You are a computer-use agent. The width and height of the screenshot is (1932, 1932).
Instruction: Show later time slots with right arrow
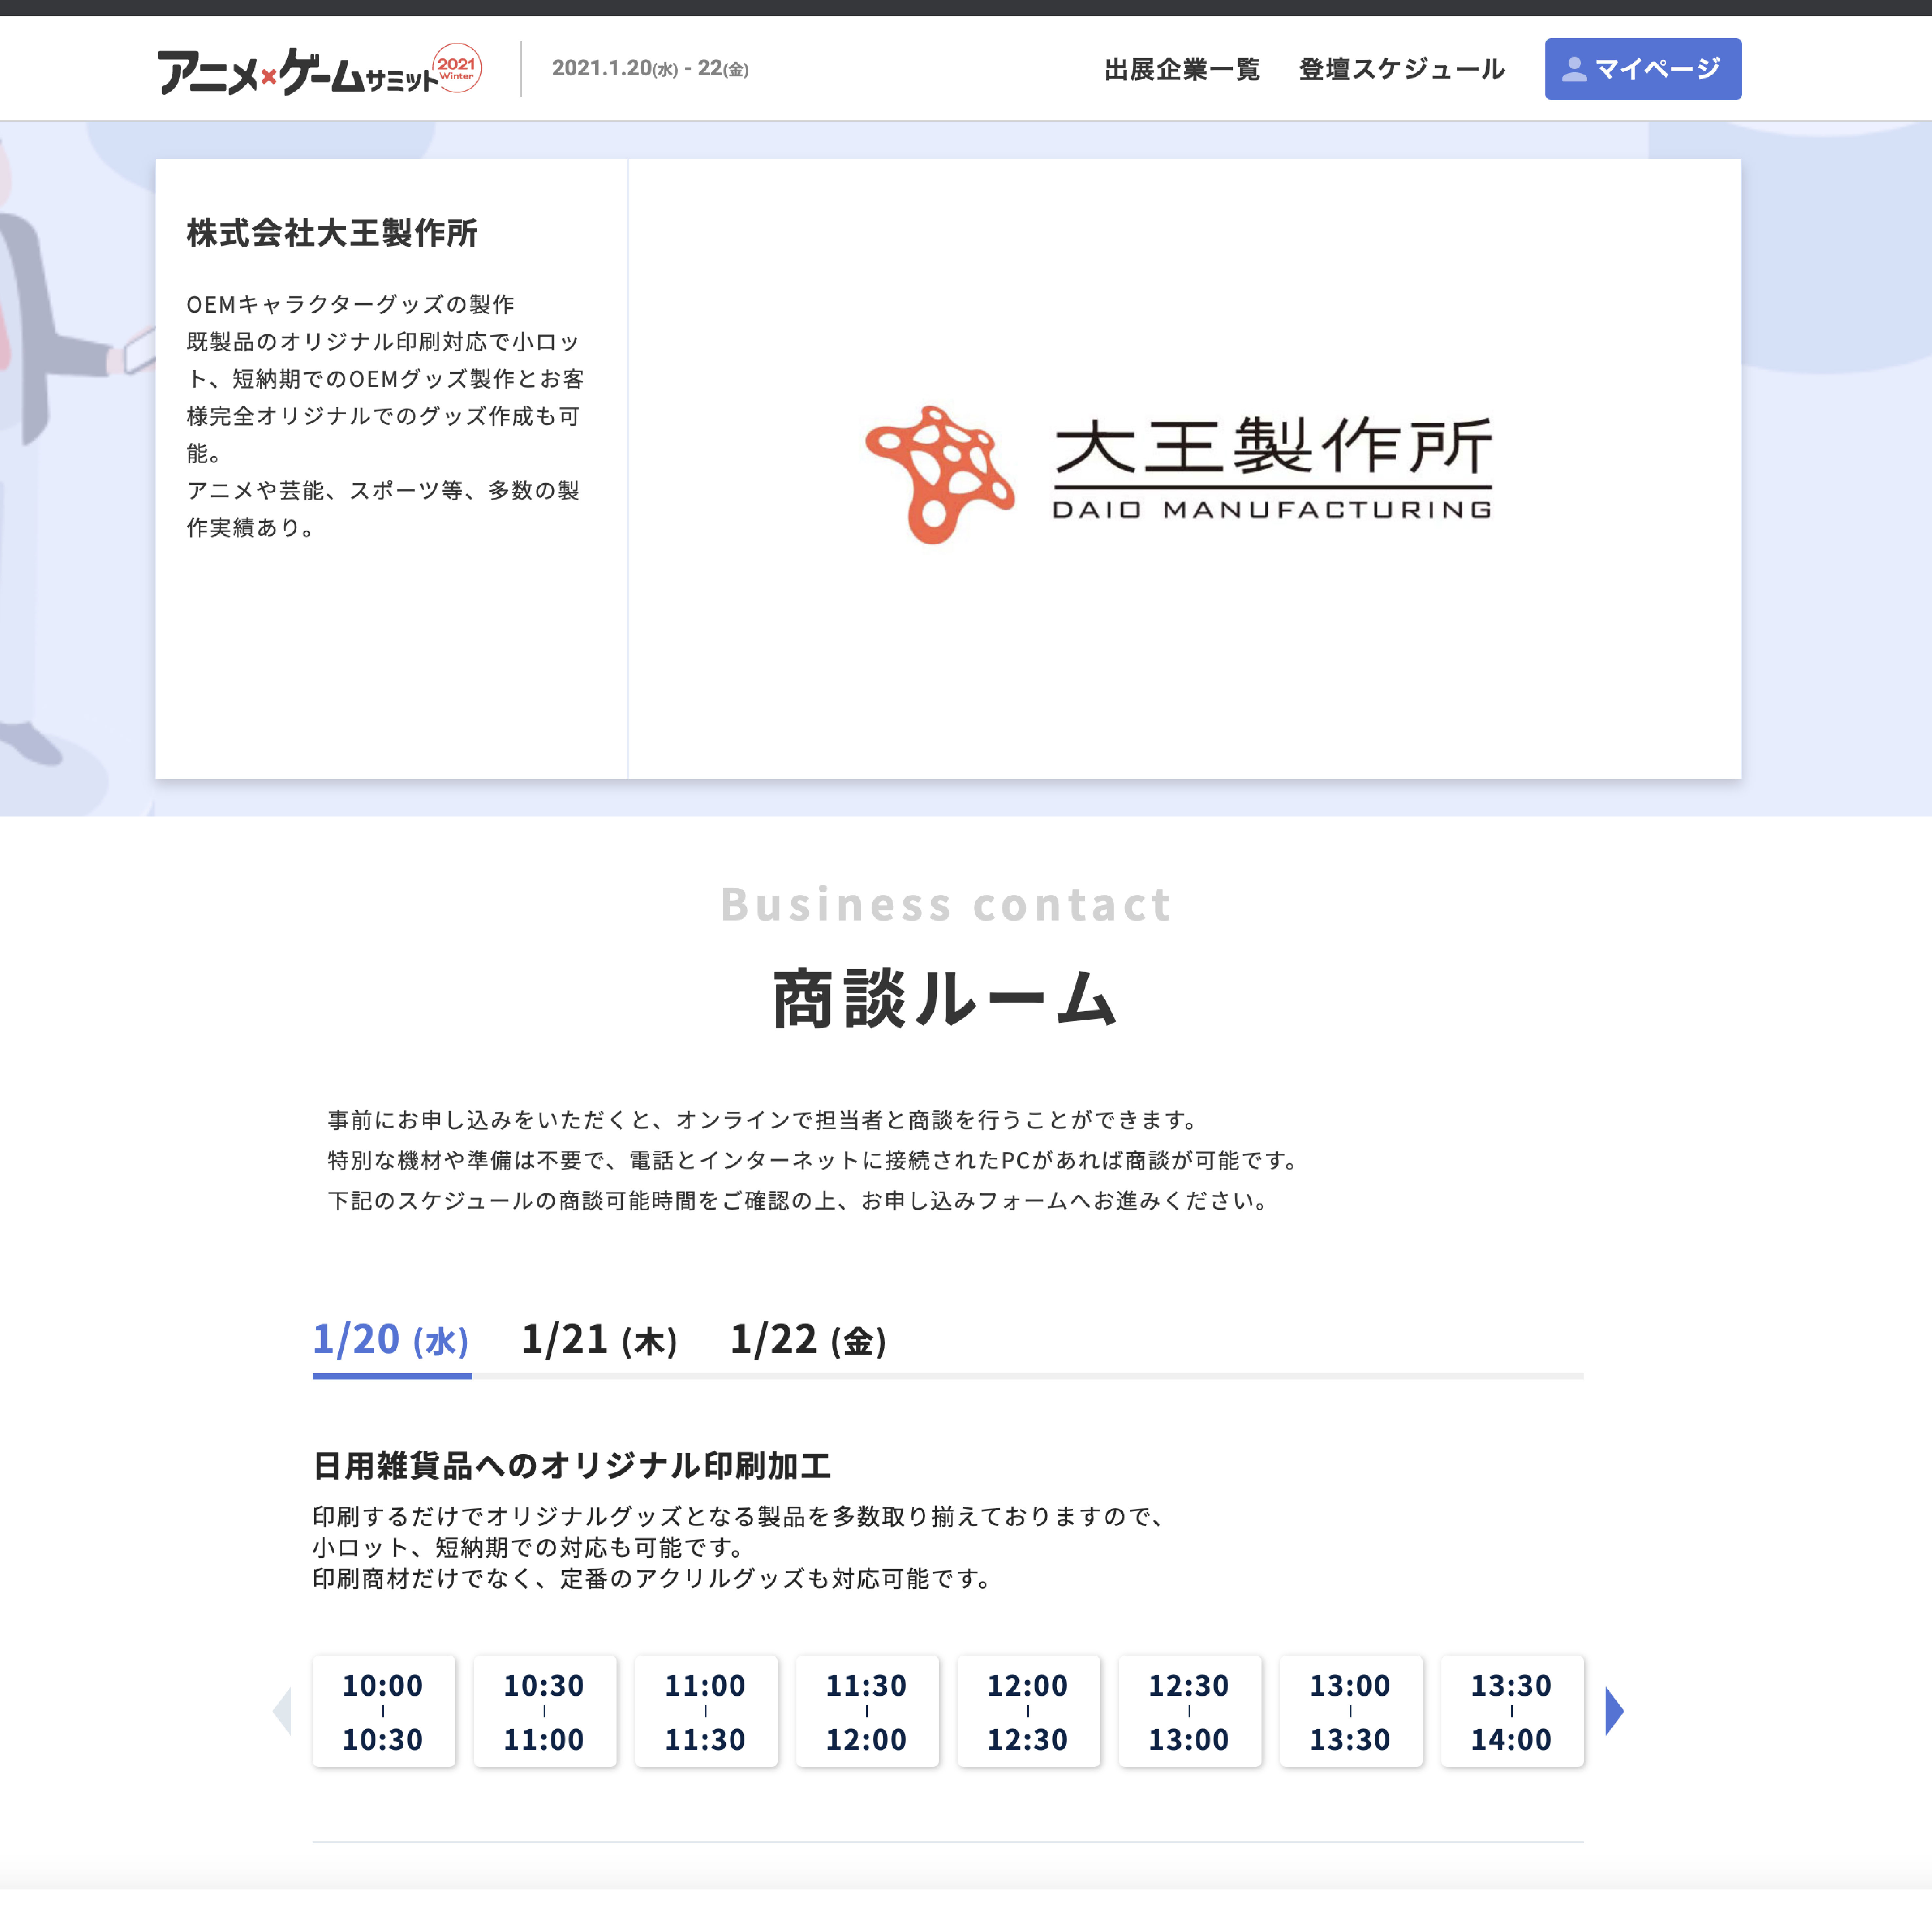(1614, 1711)
